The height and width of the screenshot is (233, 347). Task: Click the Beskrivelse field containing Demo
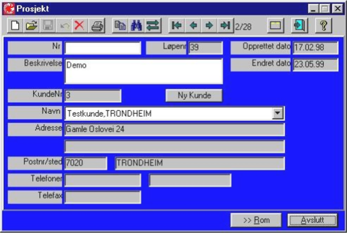coord(144,71)
